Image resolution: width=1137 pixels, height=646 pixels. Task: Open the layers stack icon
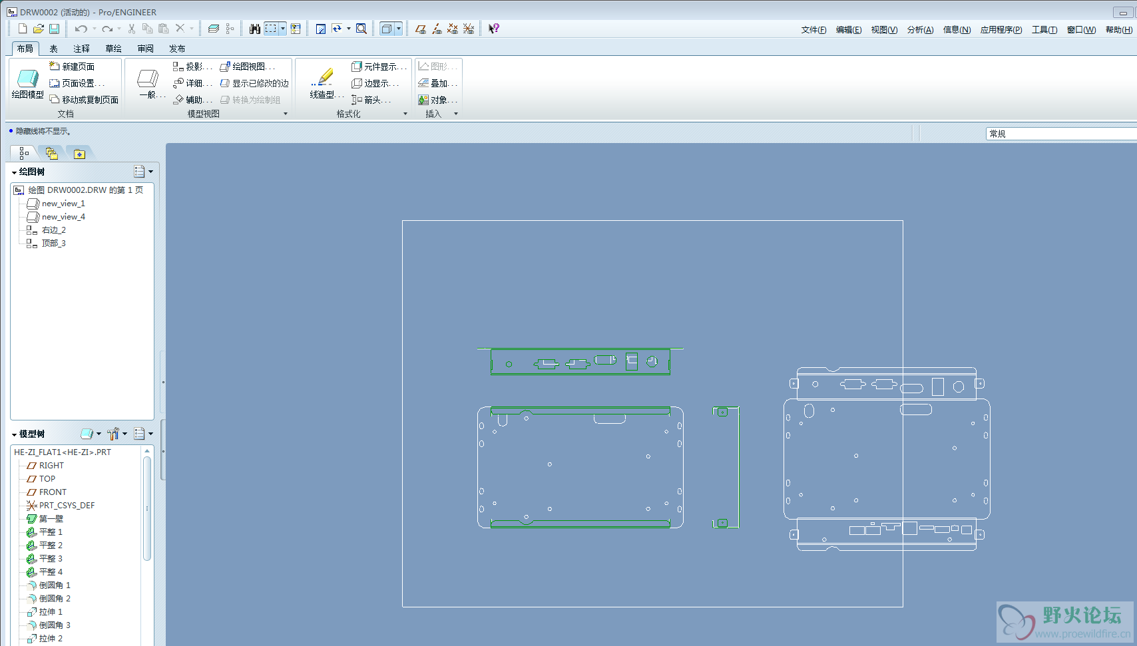coord(214,29)
